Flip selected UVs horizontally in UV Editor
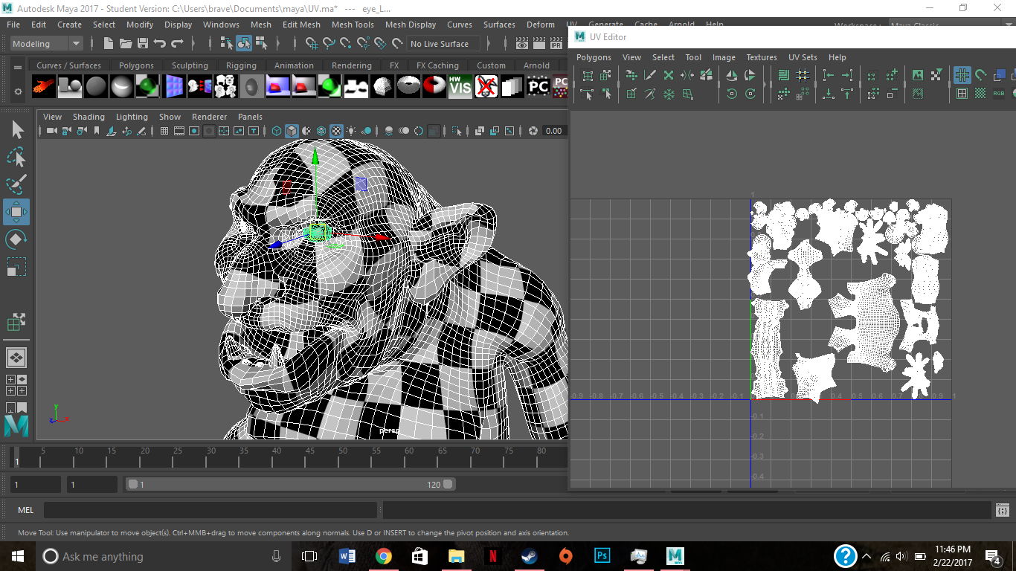 [732, 75]
